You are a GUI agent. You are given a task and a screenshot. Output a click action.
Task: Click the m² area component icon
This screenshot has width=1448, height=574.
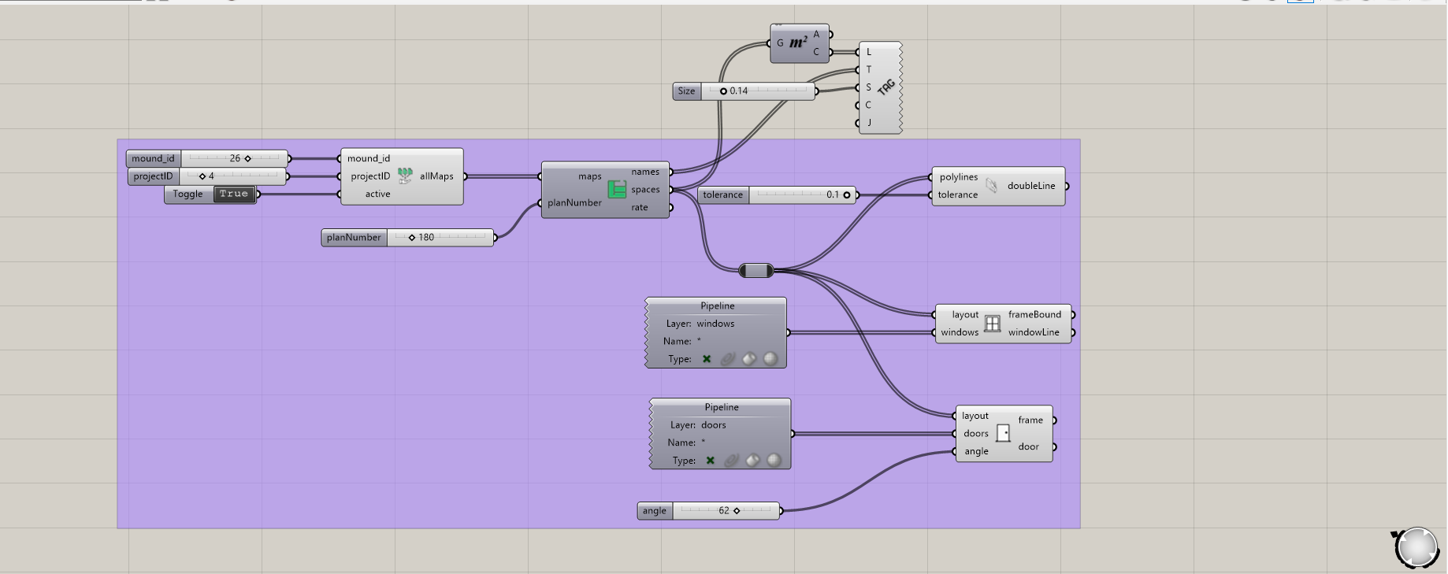pyautogui.click(x=798, y=43)
